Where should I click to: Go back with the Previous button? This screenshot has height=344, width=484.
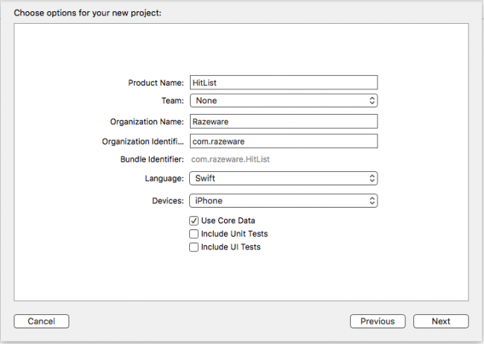pyautogui.click(x=378, y=321)
